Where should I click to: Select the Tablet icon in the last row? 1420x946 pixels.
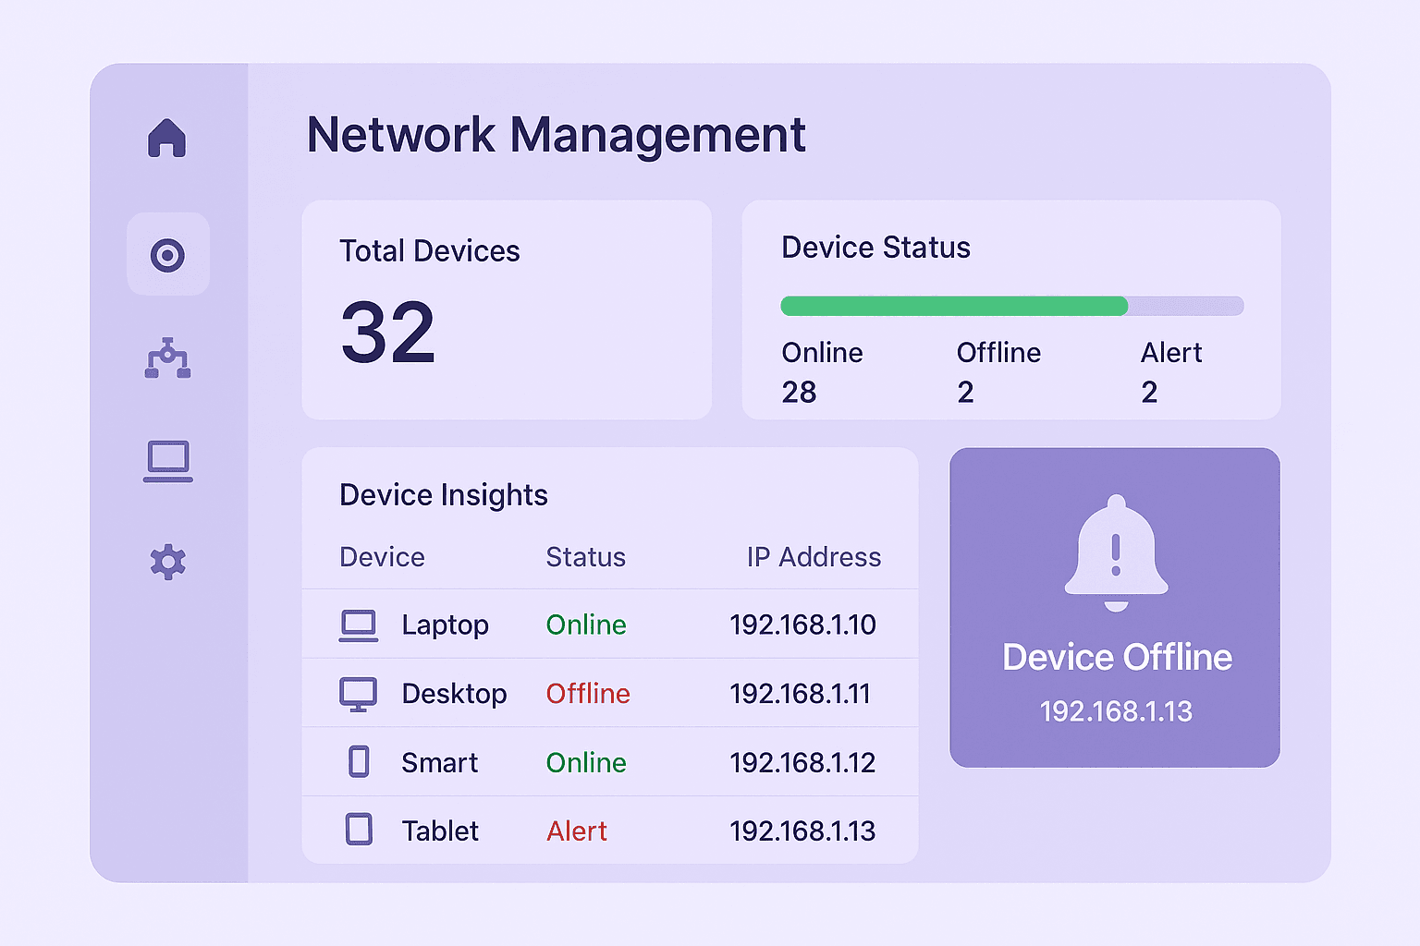(x=359, y=829)
